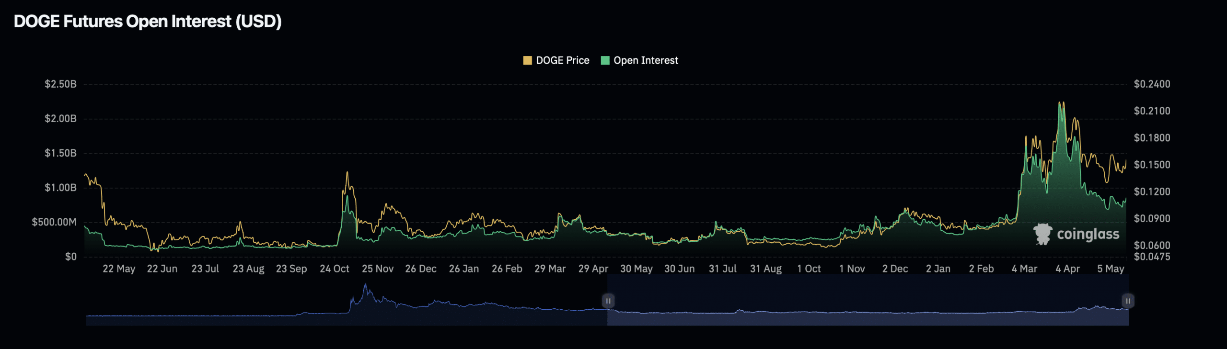Click the '30 May' x-axis label
1227x349 pixels.
pyautogui.click(x=637, y=269)
